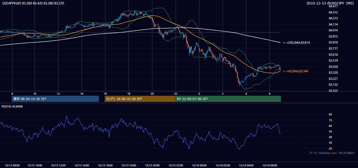358x168 pixels.
Task: Click RSI scale value 80
Action: pyautogui.click(x=330, y=115)
